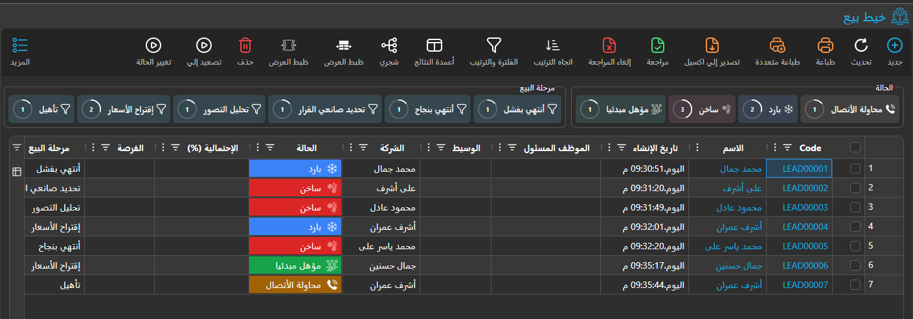
Task: Select checkbox for row LEAD00003
Action: 855,207
